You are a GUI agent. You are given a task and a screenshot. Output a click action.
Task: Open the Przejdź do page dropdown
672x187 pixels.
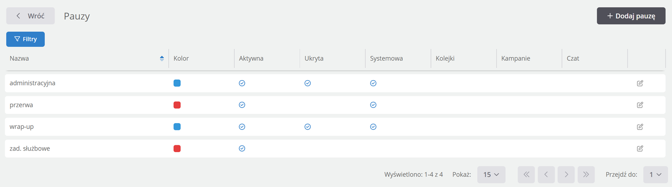(x=655, y=175)
